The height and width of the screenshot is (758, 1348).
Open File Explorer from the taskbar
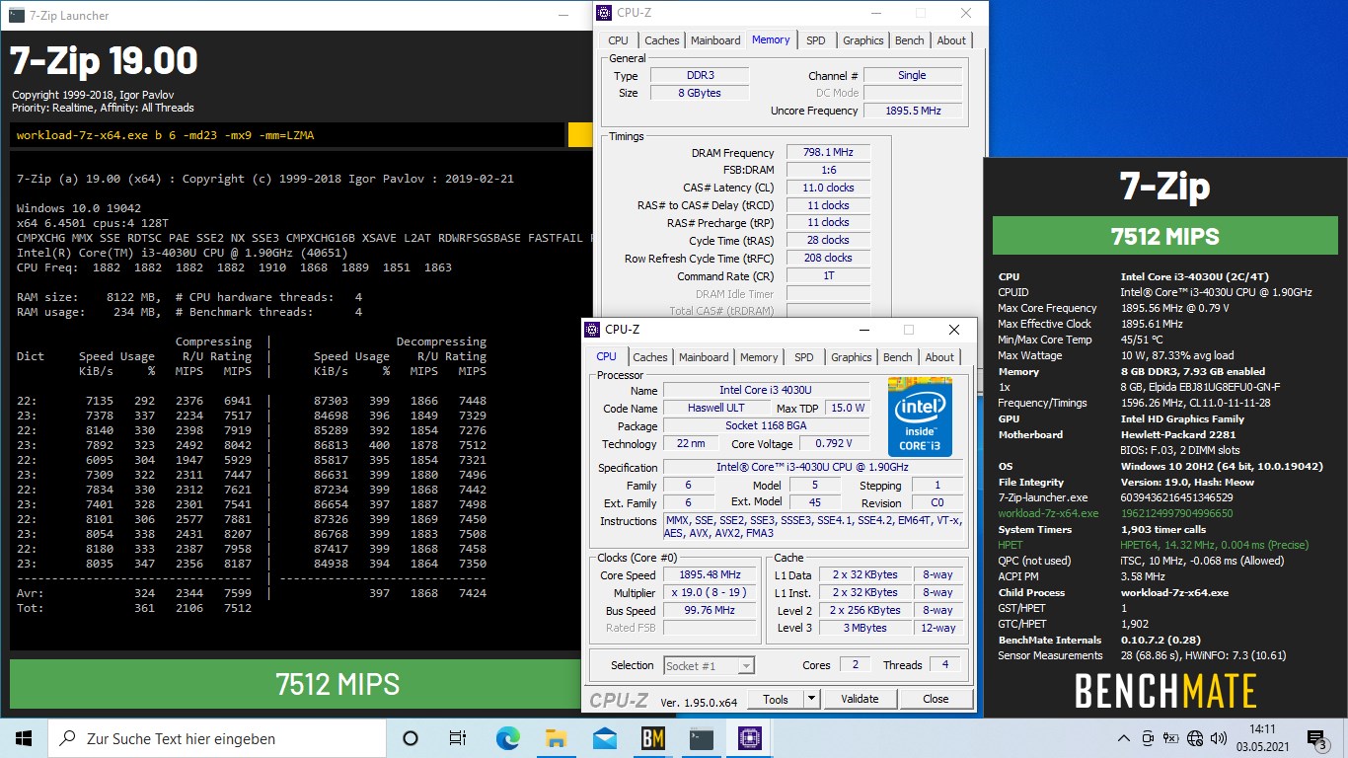click(x=556, y=738)
